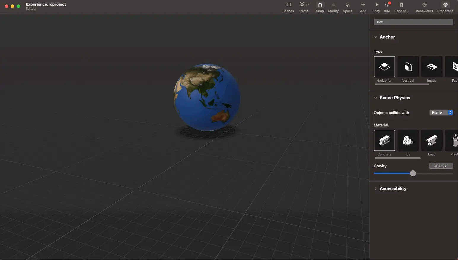Open the Frame menu chevron
Image resolution: width=458 pixels, height=260 pixels.
[308, 4]
